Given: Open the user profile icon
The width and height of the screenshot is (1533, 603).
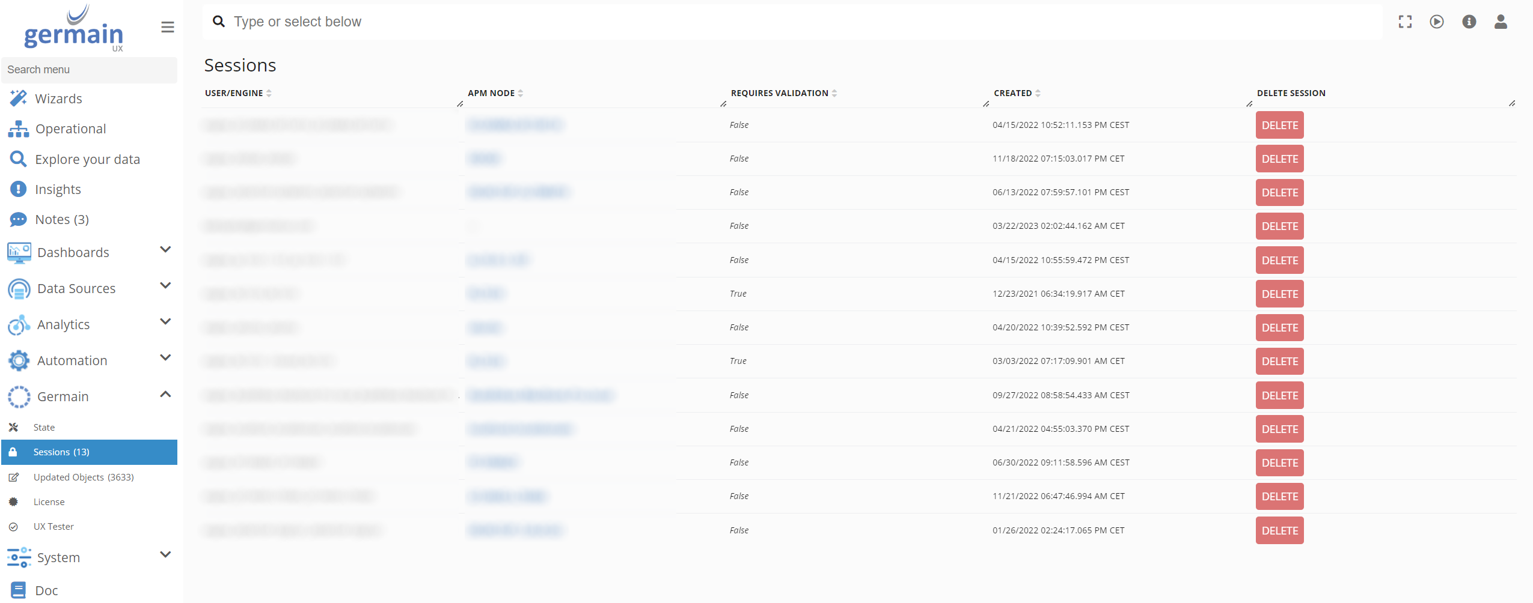Looking at the screenshot, I should pos(1501,22).
